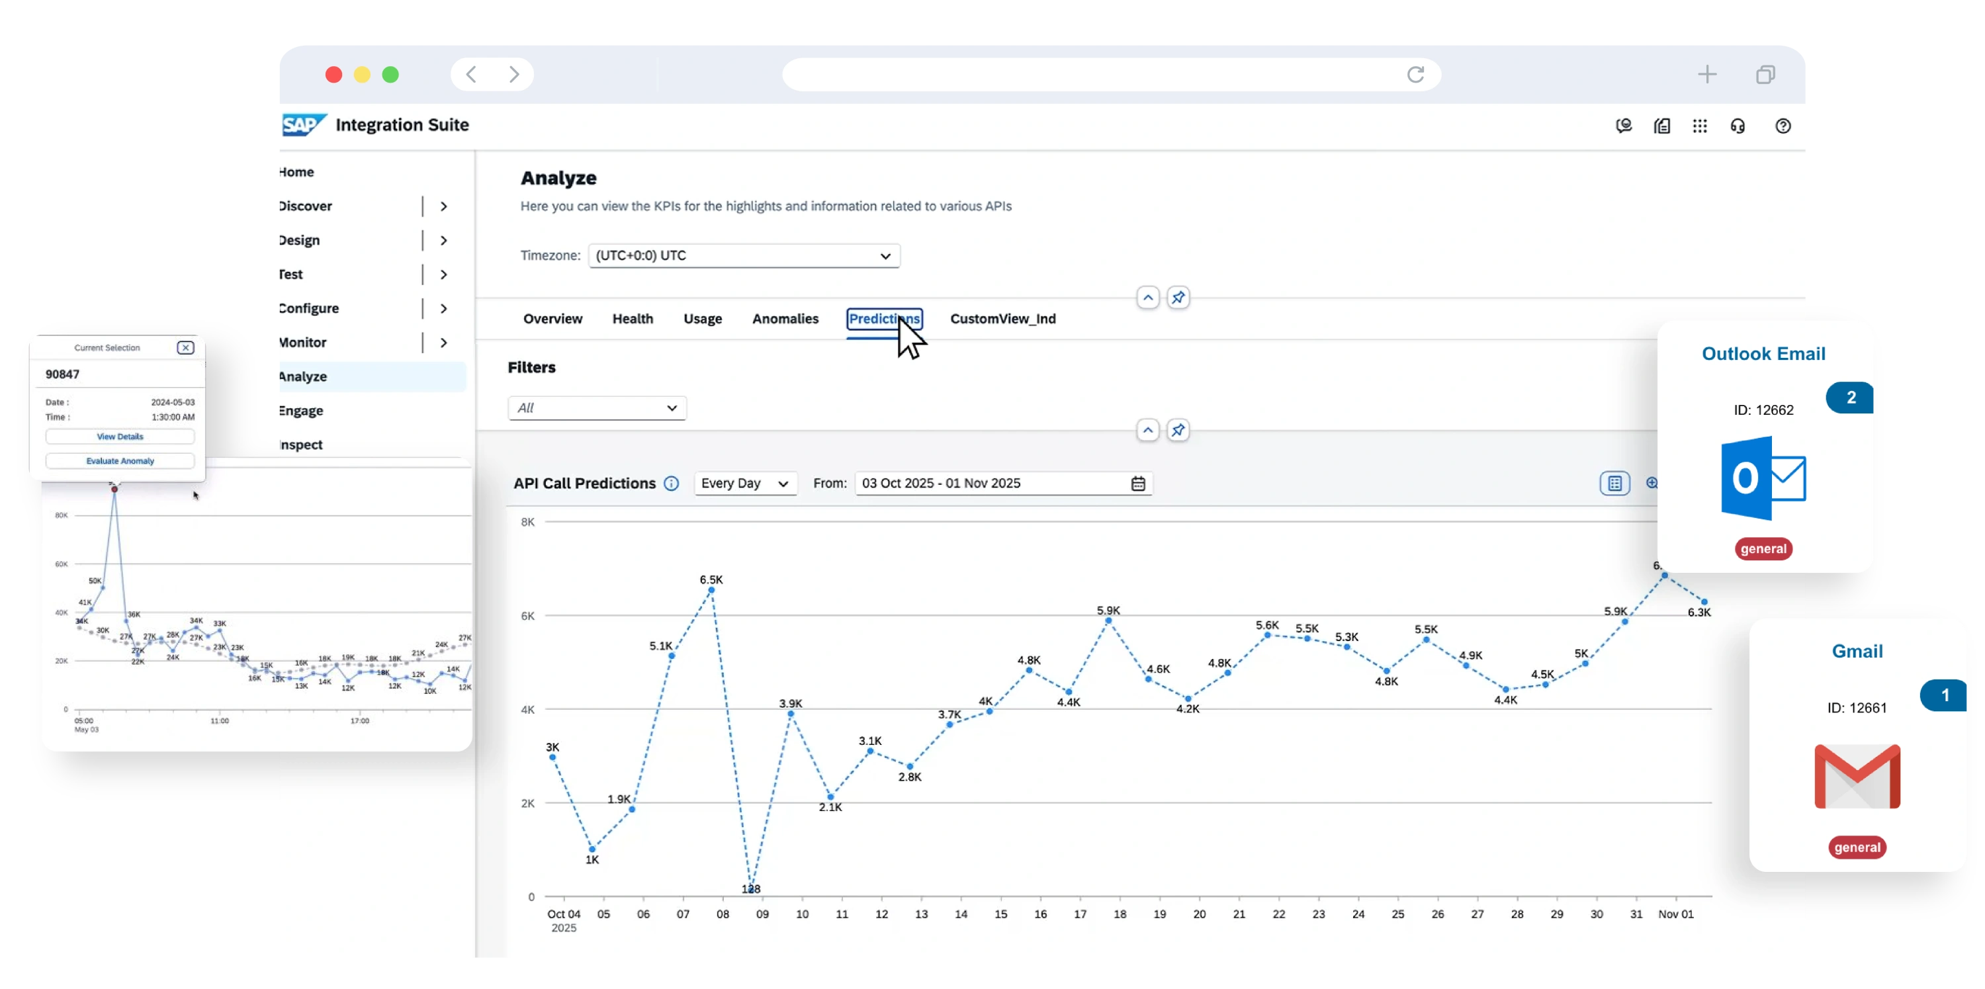Click the table view icon near the chart
Image resolution: width=1985 pixels, height=989 pixels.
tap(1615, 483)
